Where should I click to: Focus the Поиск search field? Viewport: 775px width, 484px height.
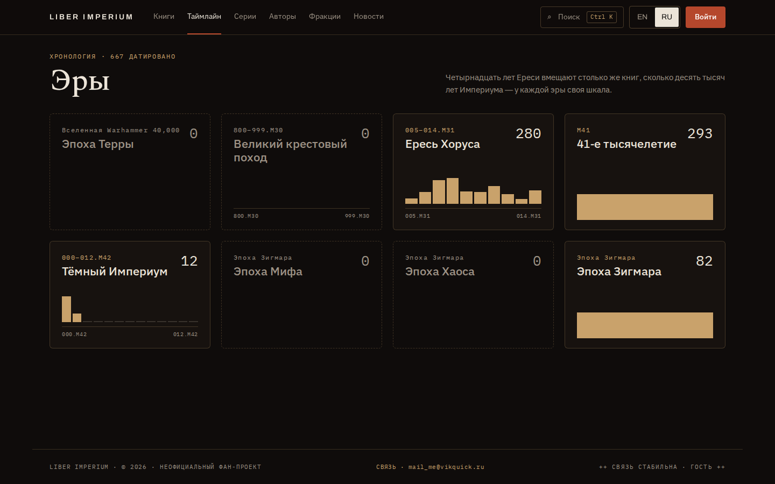[582, 17]
